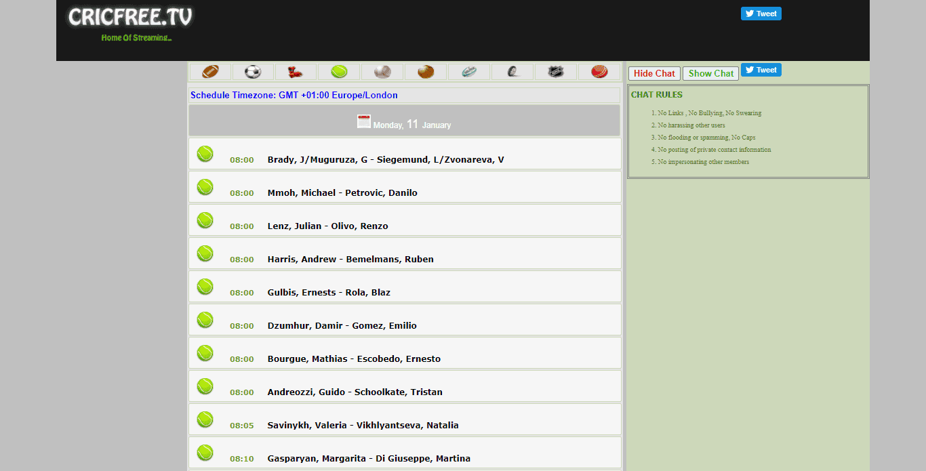Click the Schedule Timezone GMT +01:00 text
The width and height of the screenshot is (926, 471).
[294, 96]
